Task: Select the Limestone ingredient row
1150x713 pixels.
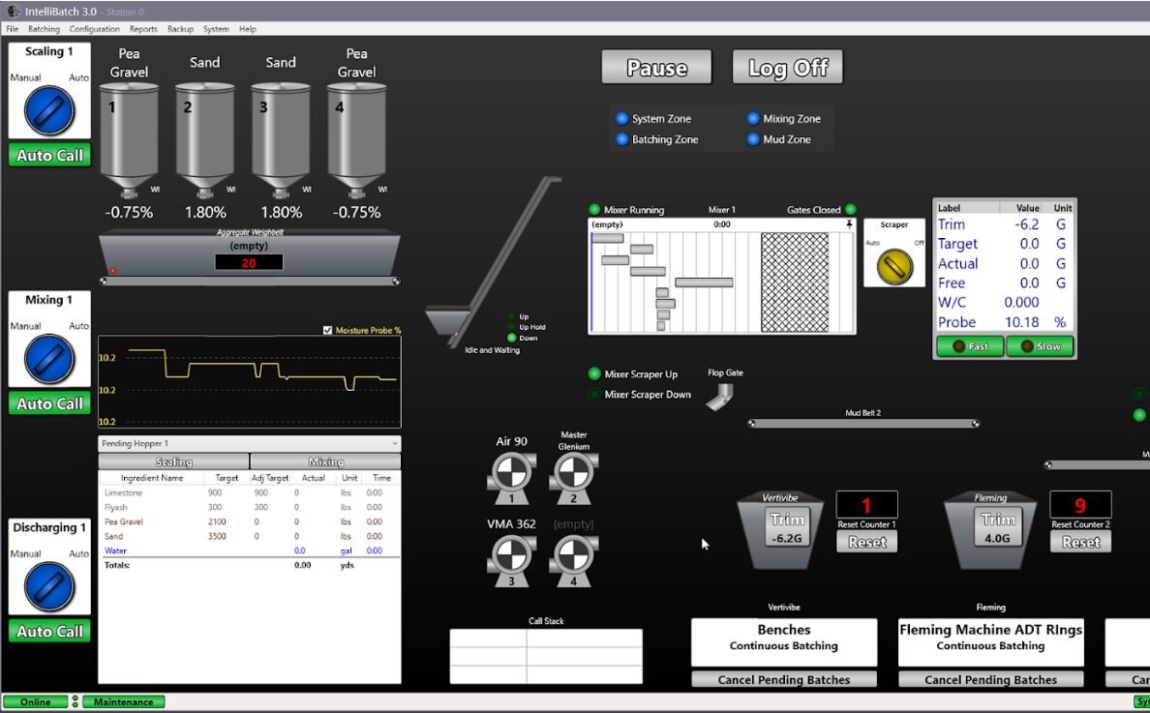Action: (250, 493)
